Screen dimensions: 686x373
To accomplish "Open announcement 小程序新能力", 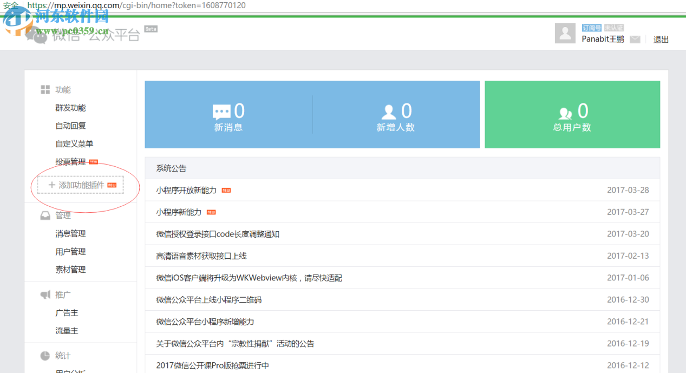I will click(x=179, y=212).
